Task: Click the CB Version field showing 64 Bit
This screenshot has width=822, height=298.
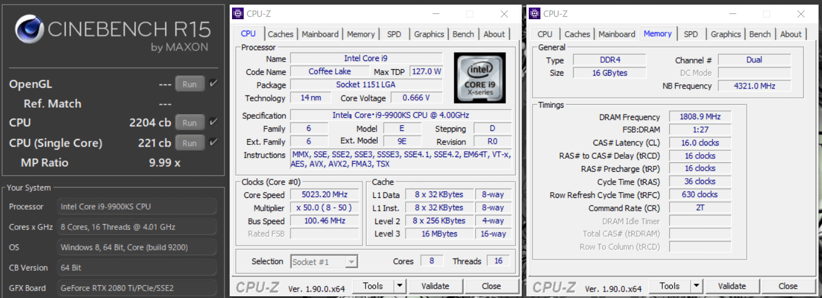Action: coord(137,268)
